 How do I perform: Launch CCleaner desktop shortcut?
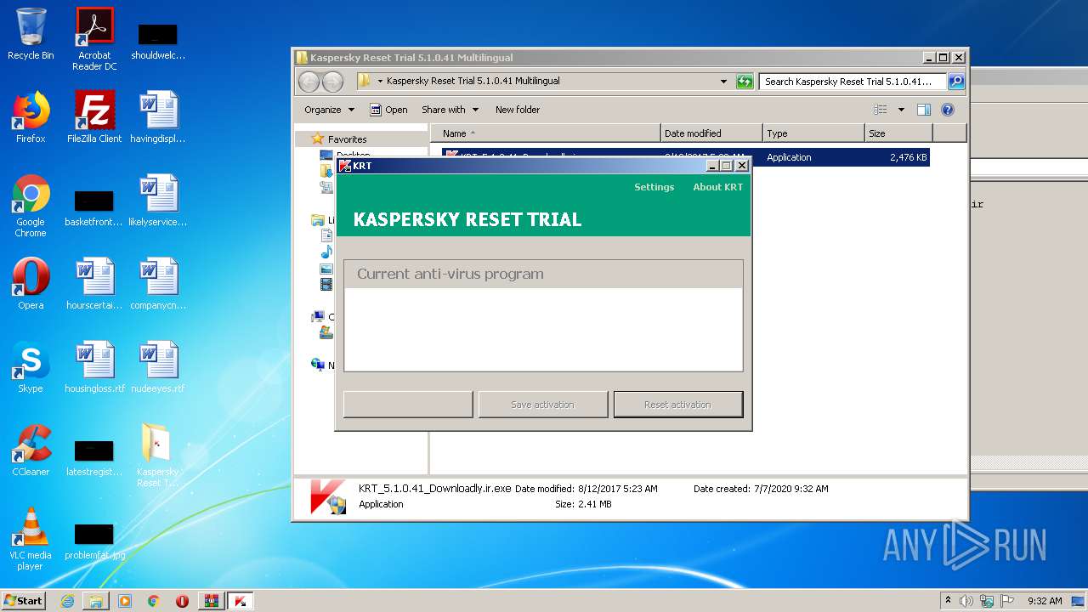31,450
